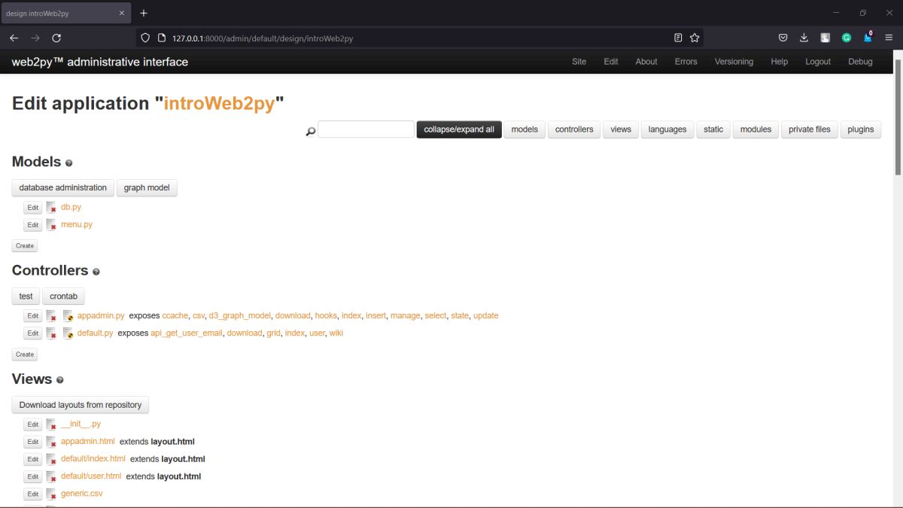Click the tracking protection shield icon

[145, 38]
